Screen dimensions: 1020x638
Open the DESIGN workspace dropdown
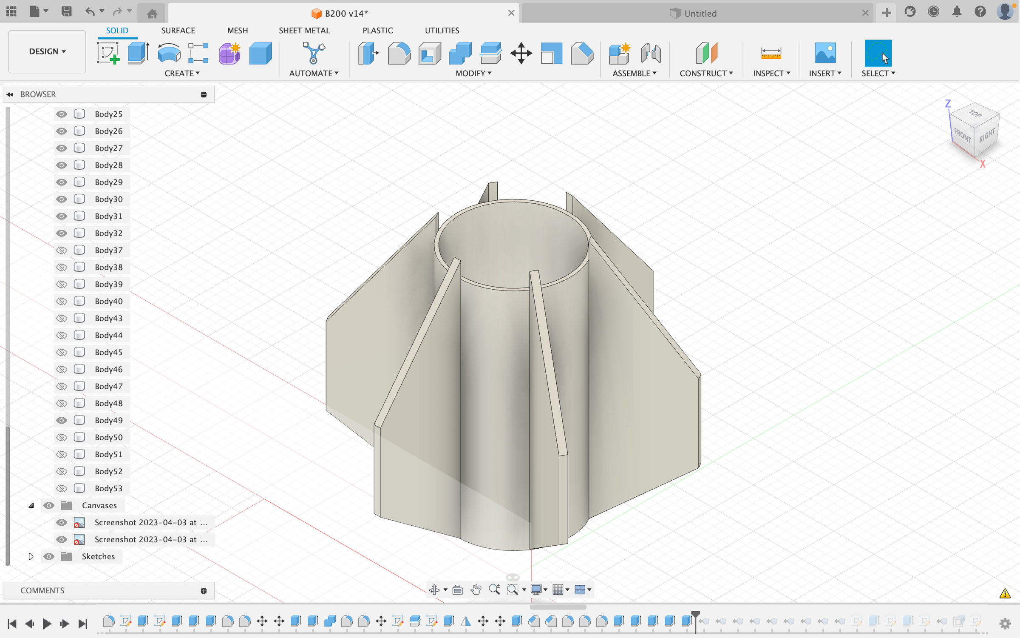point(47,51)
